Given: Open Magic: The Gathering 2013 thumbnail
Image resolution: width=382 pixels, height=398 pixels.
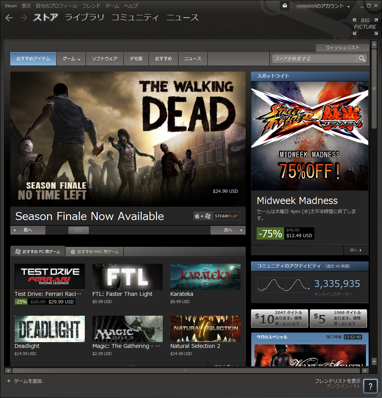Looking at the screenshot, I should pos(128,329).
